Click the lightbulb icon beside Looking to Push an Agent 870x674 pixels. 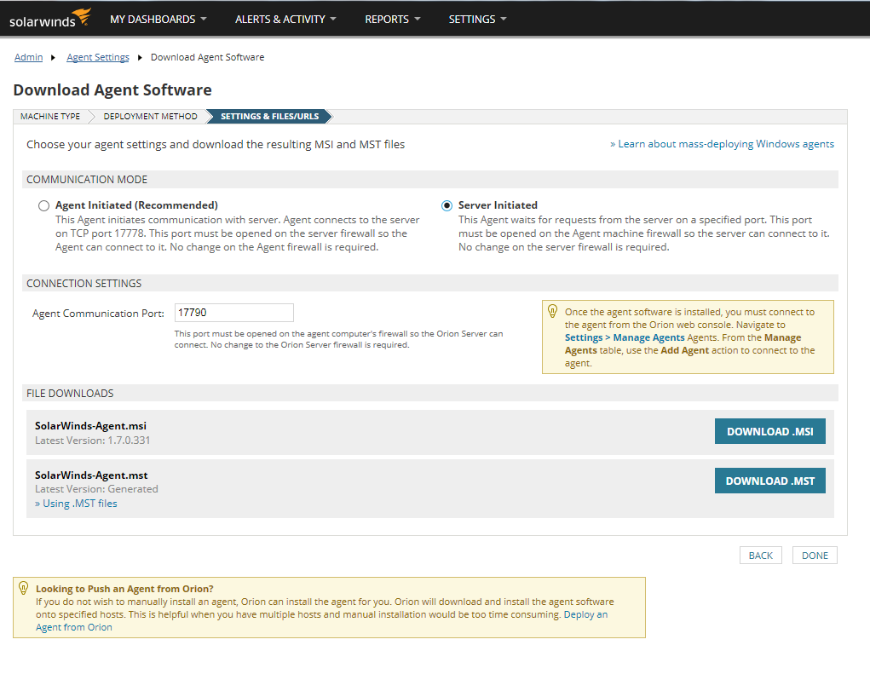pyautogui.click(x=23, y=588)
